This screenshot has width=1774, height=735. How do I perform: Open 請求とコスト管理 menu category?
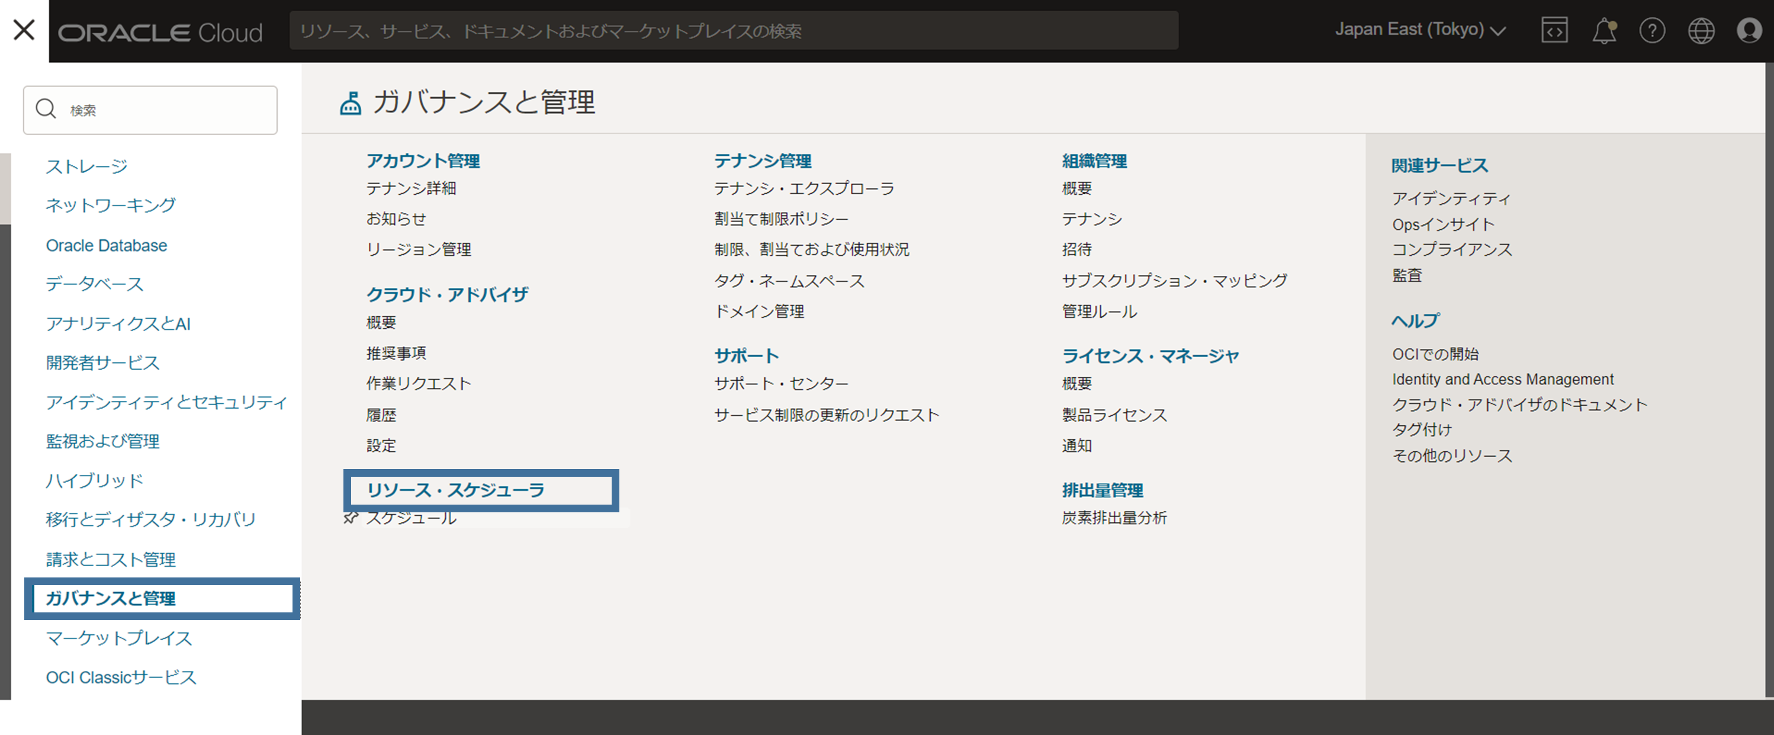pyautogui.click(x=111, y=559)
